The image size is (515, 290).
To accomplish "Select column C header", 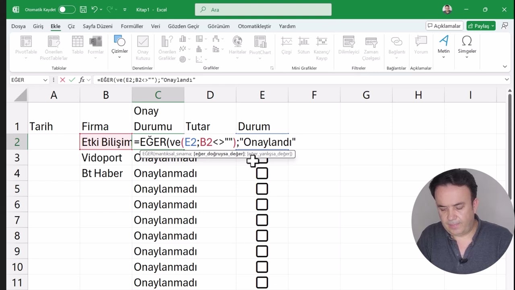I will pos(158,95).
